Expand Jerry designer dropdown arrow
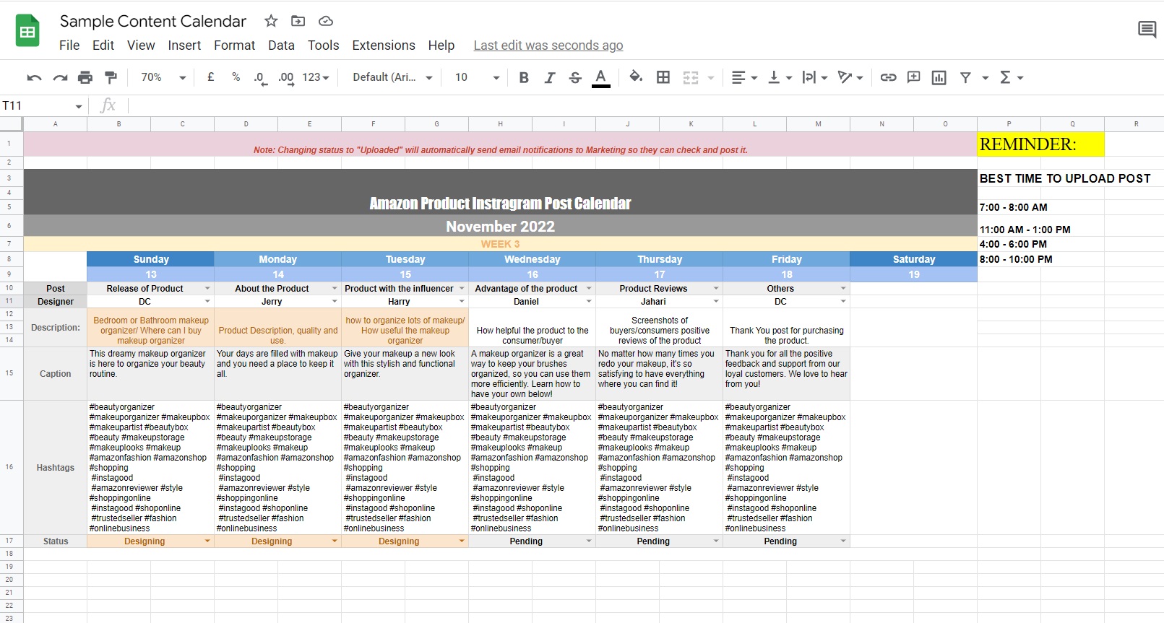 (x=335, y=302)
